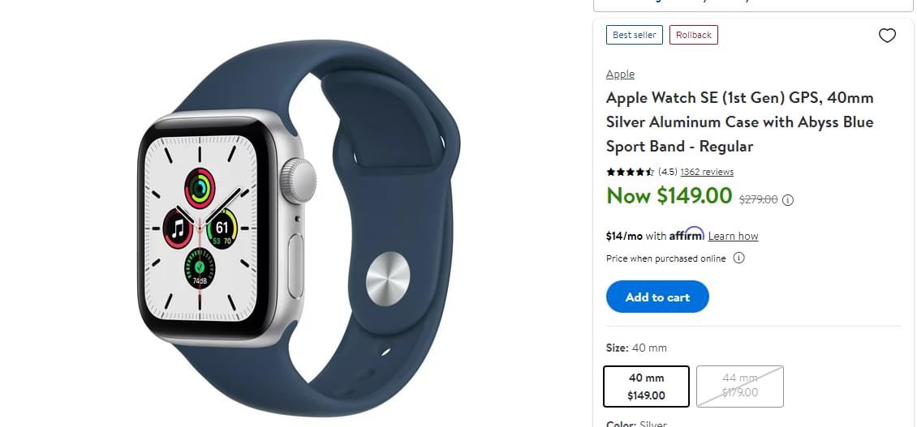Click the Size: 40 mm label
This screenshot has width=917, height=427.
point(636,348)
